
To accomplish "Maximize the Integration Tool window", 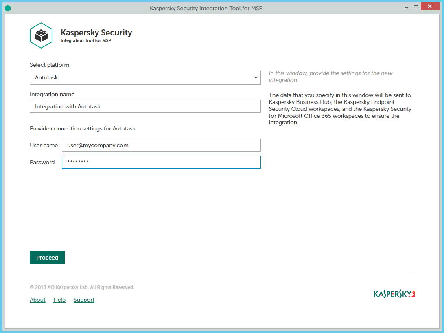I will (x=416, y=7).
